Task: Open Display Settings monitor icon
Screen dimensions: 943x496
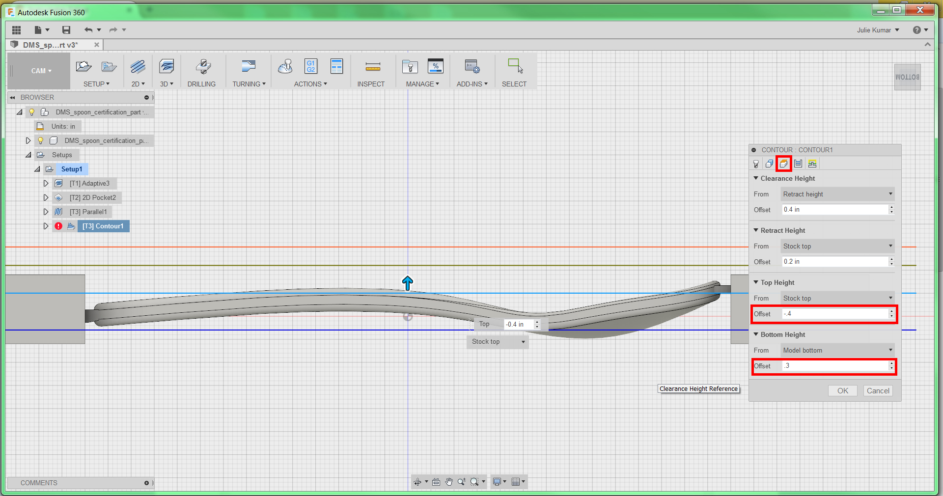Action: tap(497, 482)
